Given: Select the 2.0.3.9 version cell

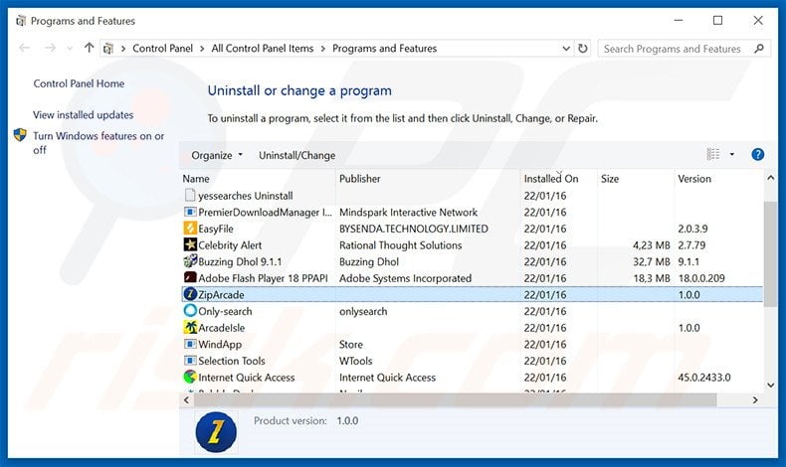Looking at the screenshot, I should click(692, 229).
